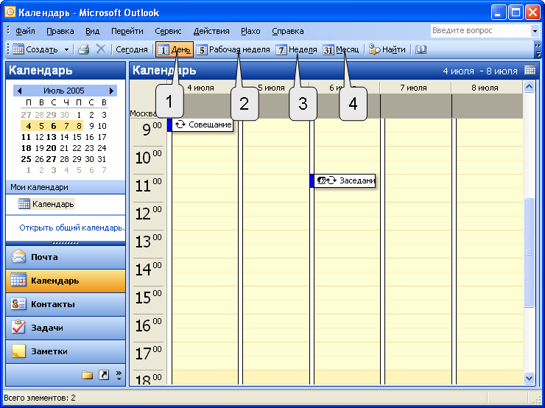
Task: Open the Вид menu
Action: pos(93,31)
